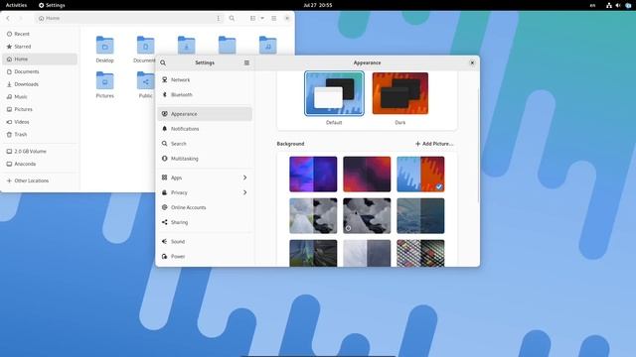Click the search icon in Files toolbar
The width and height of the screenshot is (636, 357).
(x=232, y=18)
